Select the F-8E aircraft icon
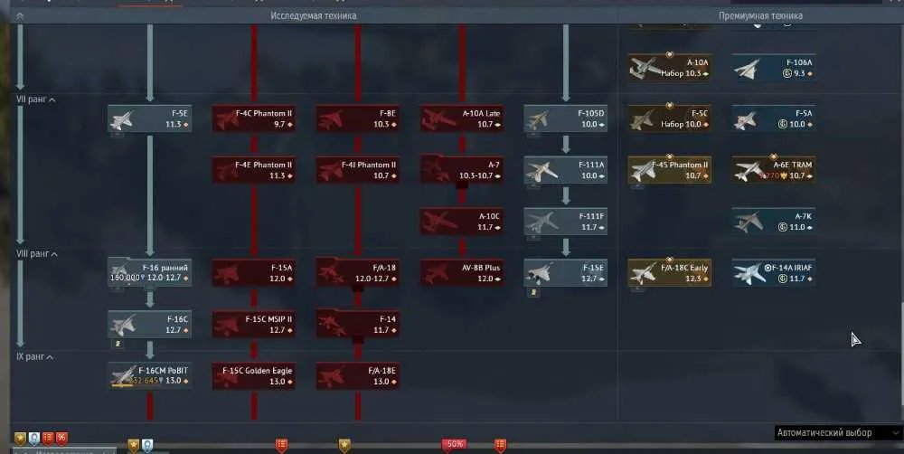The height and width of the screenshot is (454, 904). click(330, 119)
